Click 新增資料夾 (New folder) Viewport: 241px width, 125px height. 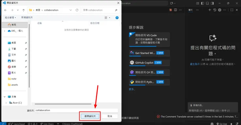click(27, 17)
